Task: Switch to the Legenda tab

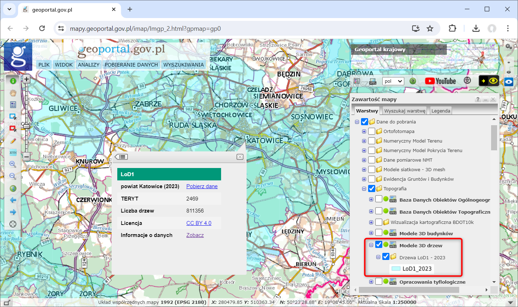Action: (x=440, y=110)
